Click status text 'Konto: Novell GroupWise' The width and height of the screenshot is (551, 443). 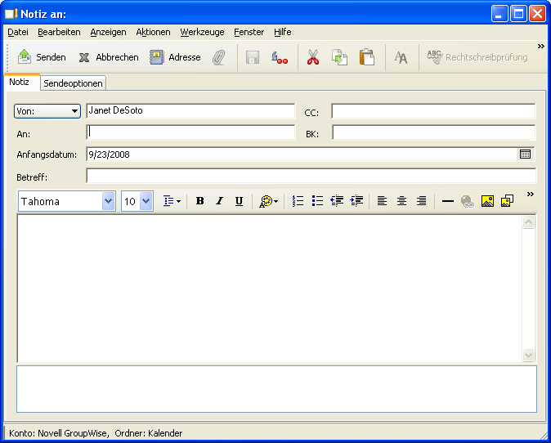58,433
